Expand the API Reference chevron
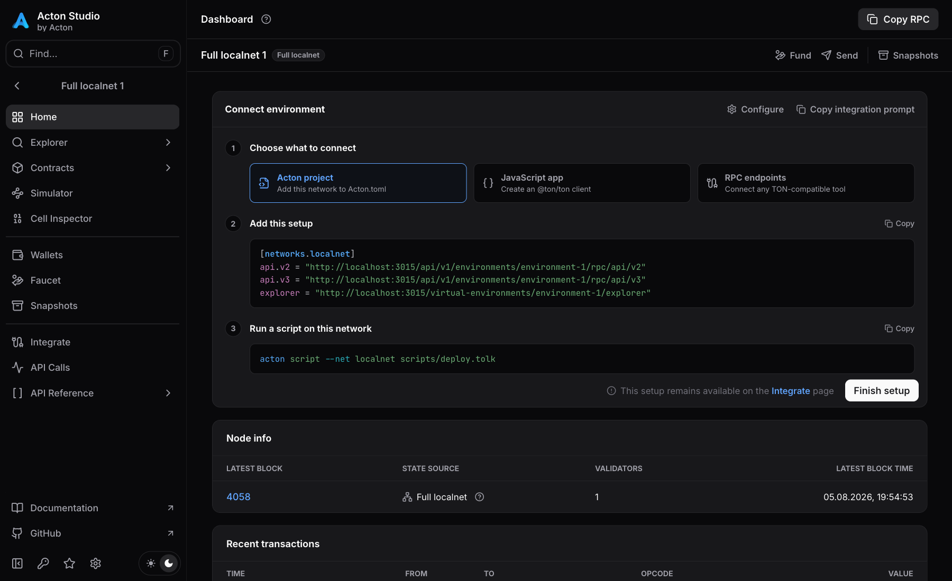The image size is (952, 581). (168, 393)
